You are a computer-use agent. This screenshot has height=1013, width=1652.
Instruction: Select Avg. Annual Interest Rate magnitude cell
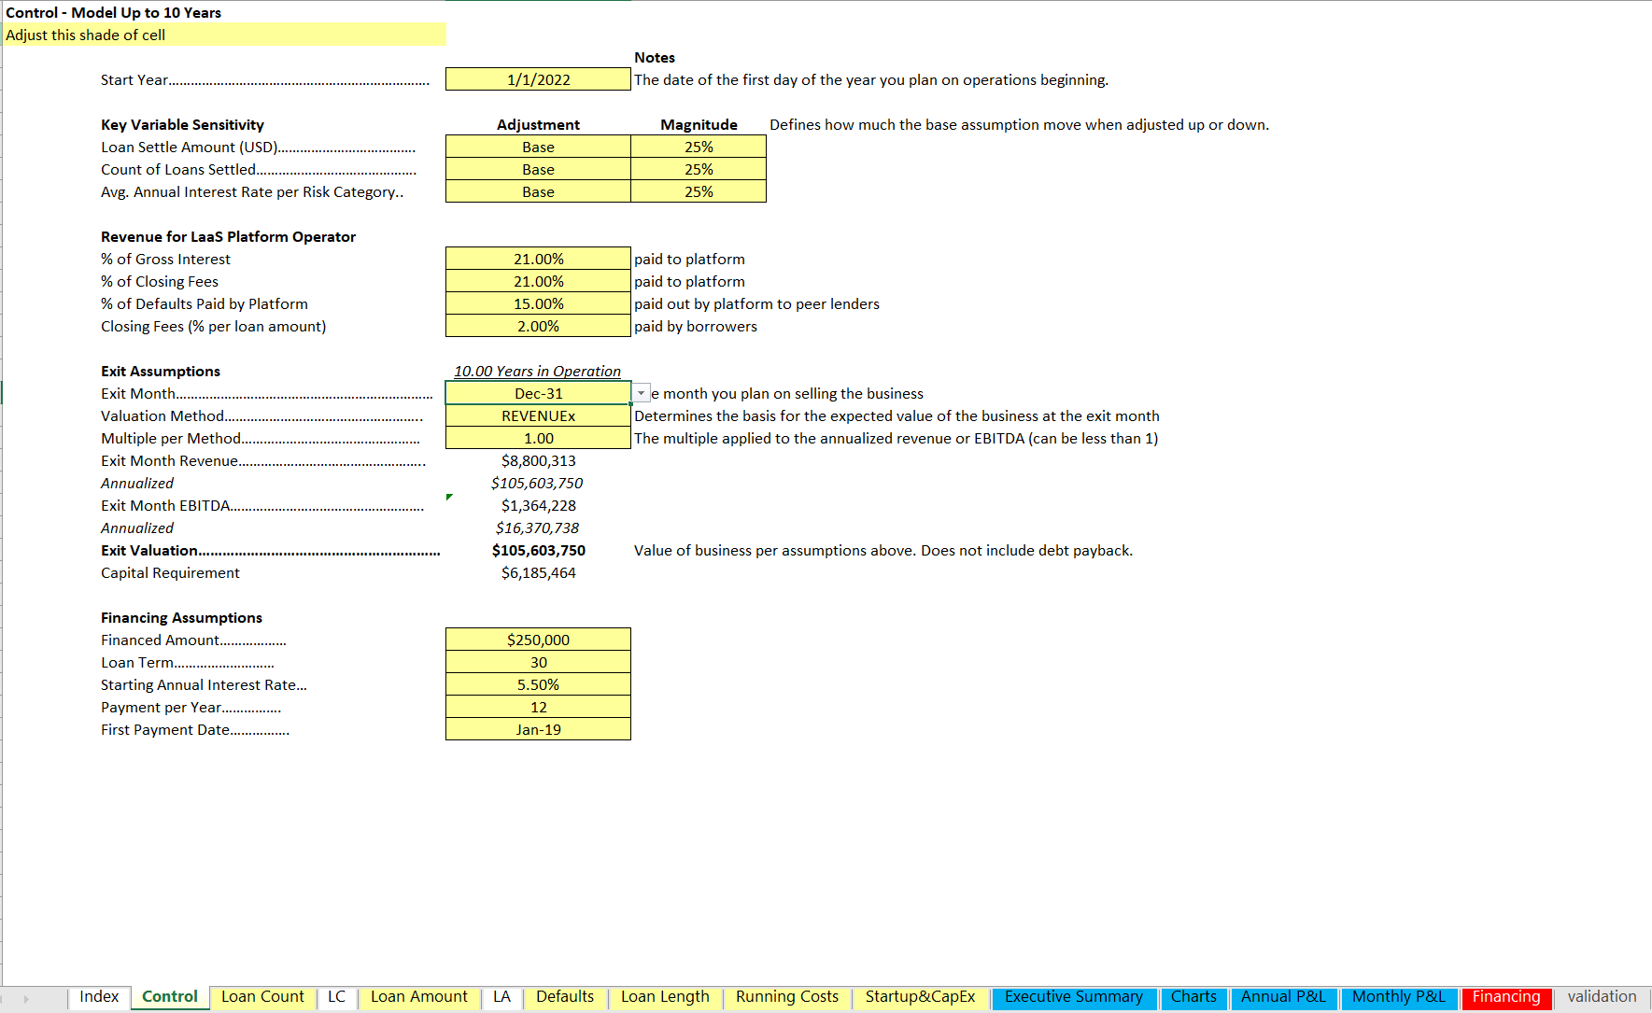(x=699, y=191)
